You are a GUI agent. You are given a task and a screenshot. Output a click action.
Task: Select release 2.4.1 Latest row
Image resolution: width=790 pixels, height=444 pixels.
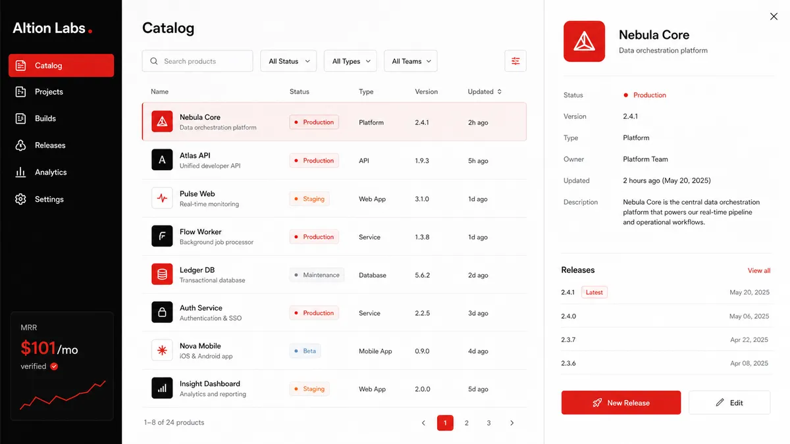666,292
